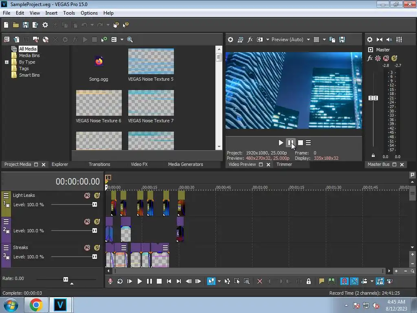
Task: Toggle Loop Playback
Action: point(120,281)
